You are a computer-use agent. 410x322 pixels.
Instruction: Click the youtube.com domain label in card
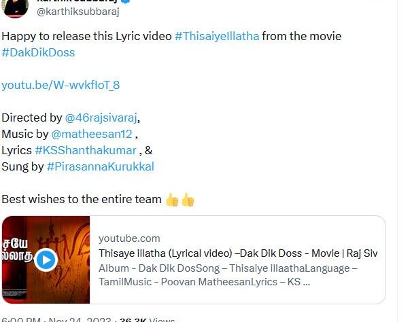129,238
